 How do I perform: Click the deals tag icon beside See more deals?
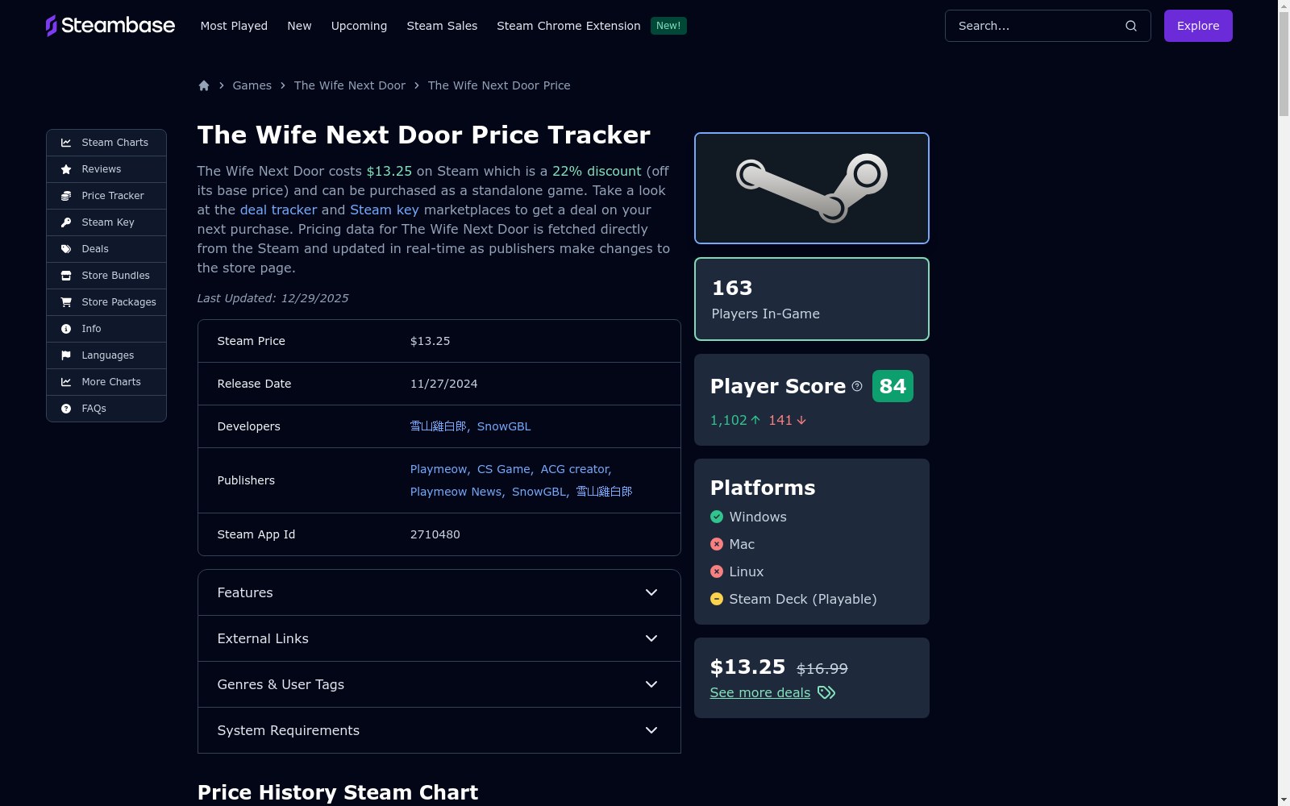click(826, 692)
